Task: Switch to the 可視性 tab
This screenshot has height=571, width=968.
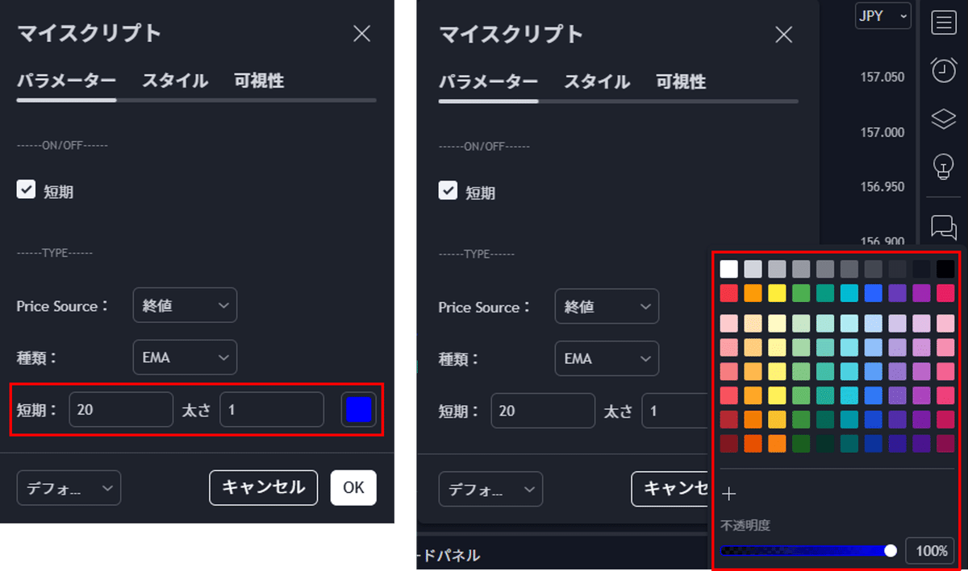Action: tap(259, 81)
